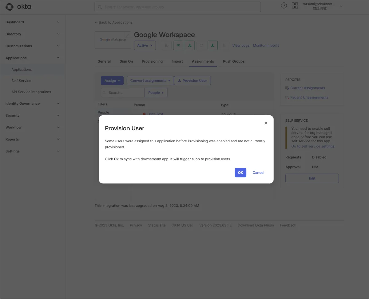Click the Download Okta Plugin footer link
The image size is (369, 299).
(x=256, y=225)
